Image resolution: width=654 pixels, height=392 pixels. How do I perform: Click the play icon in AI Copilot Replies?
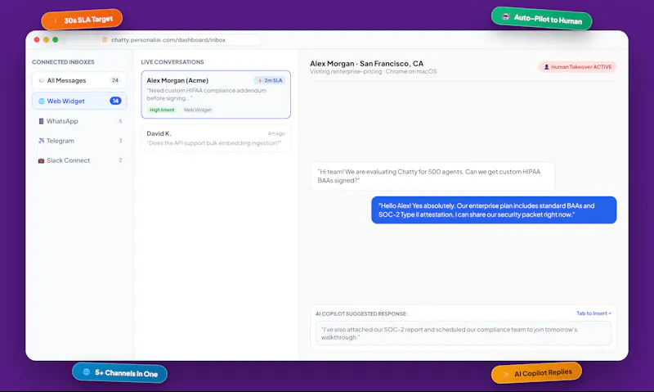click(x=505, y=375)
